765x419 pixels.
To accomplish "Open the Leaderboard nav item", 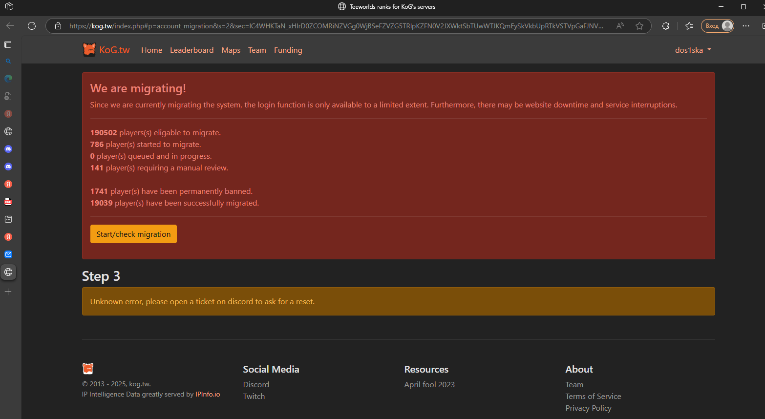I will [192, 50].
